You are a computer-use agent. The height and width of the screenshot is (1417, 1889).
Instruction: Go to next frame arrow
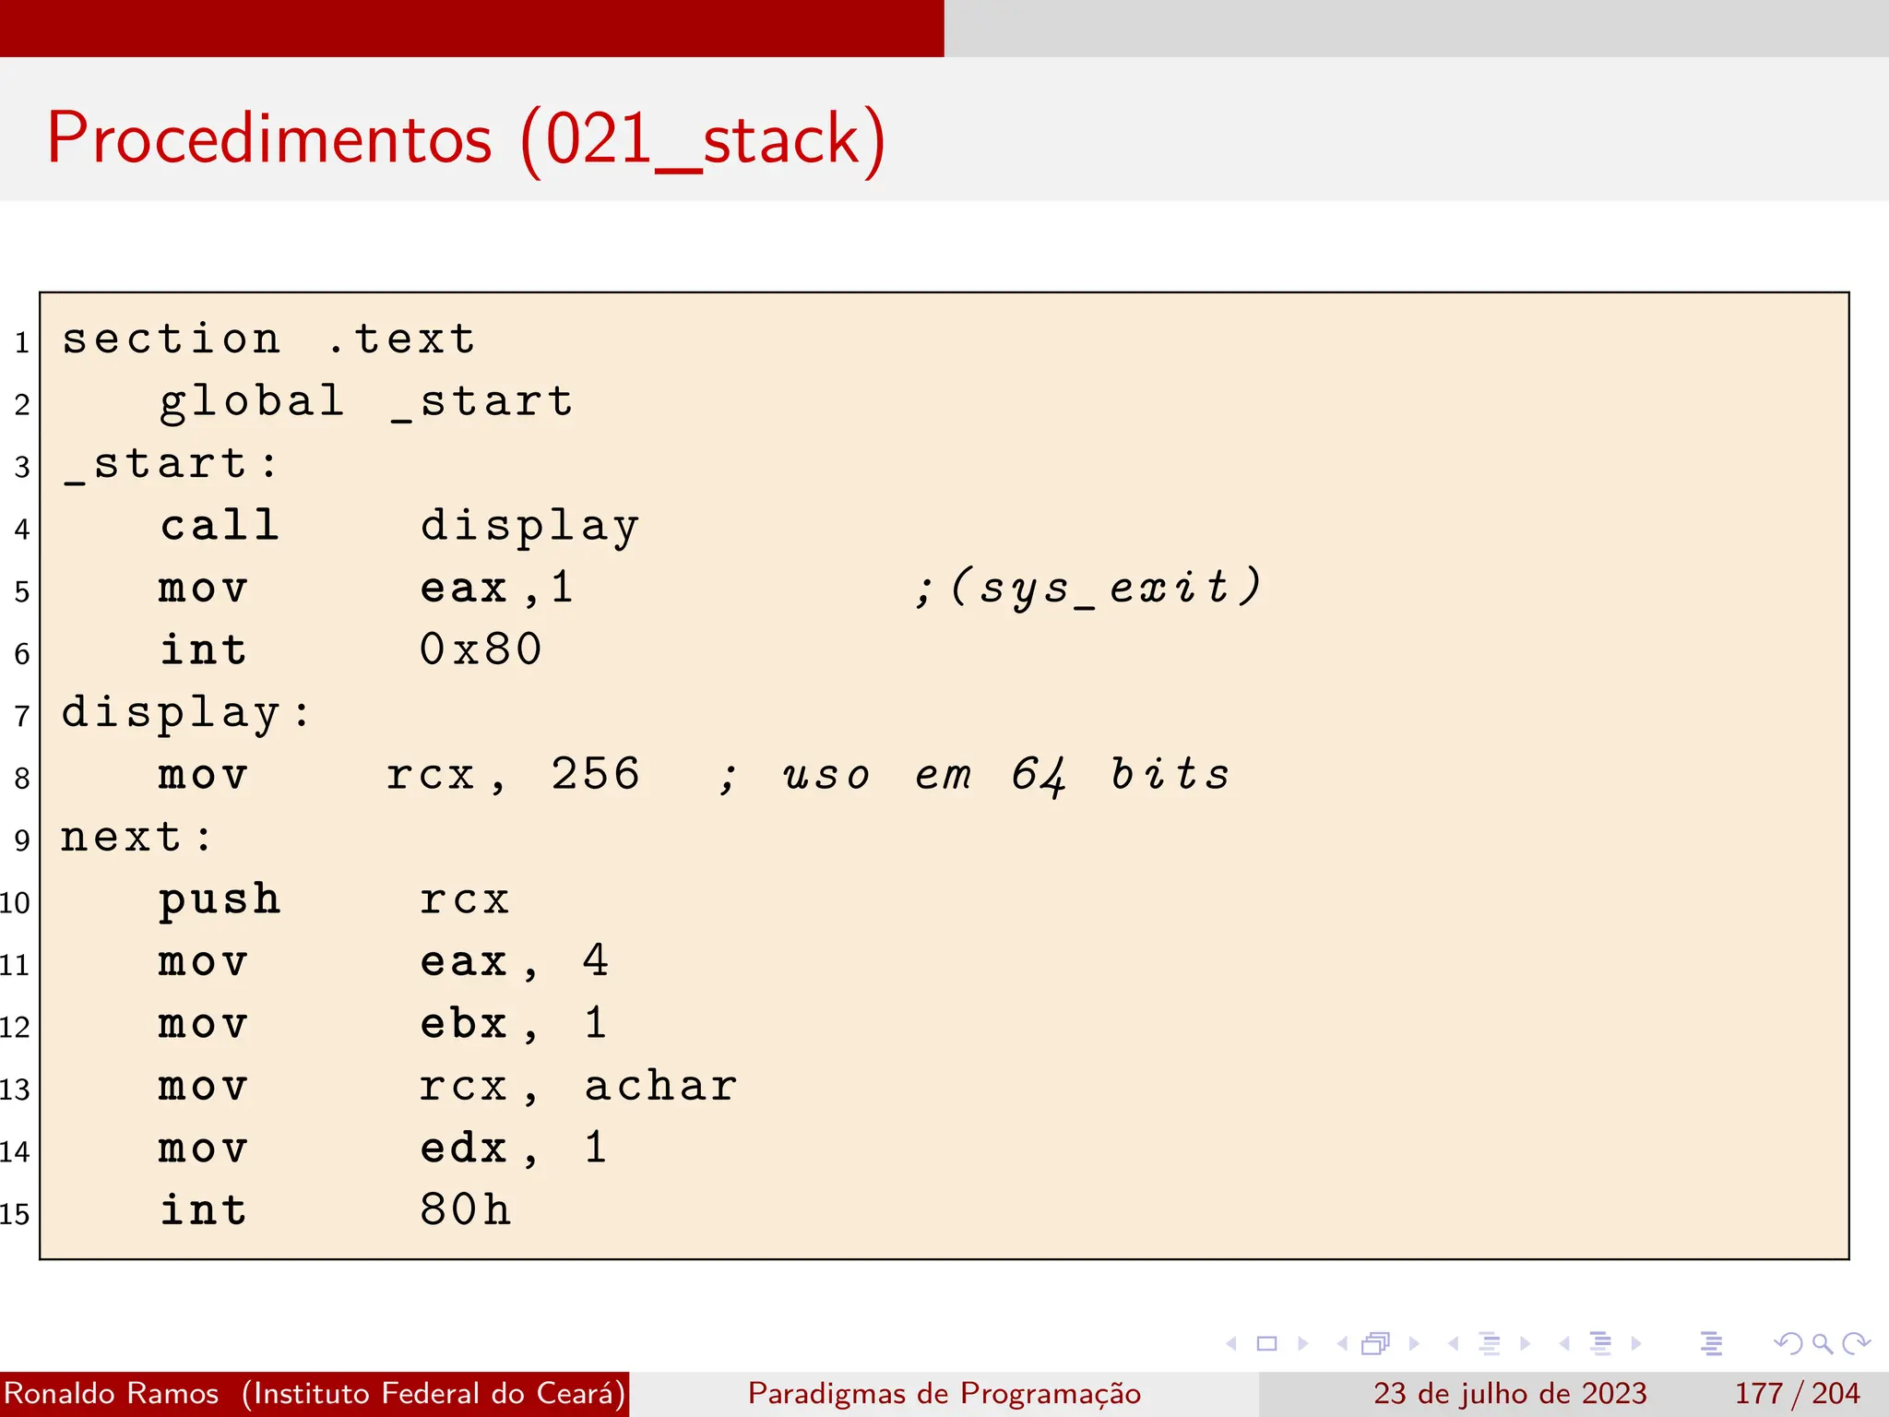pyautogui.click(x=1414, y=1343)
